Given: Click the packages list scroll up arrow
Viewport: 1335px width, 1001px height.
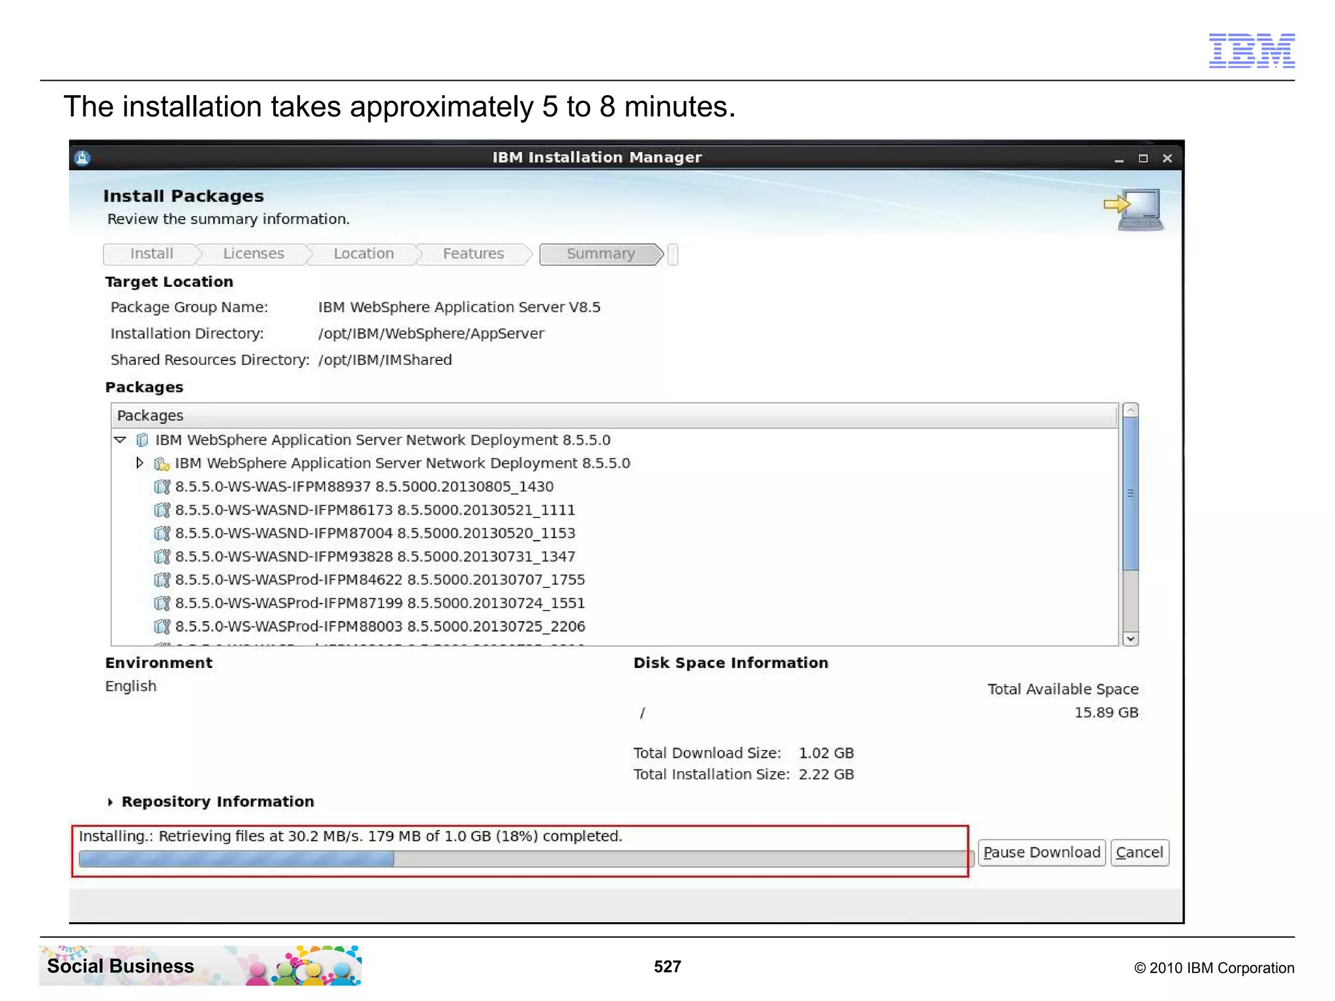Looking at the screenshot, I should (x=1131, y=410).
